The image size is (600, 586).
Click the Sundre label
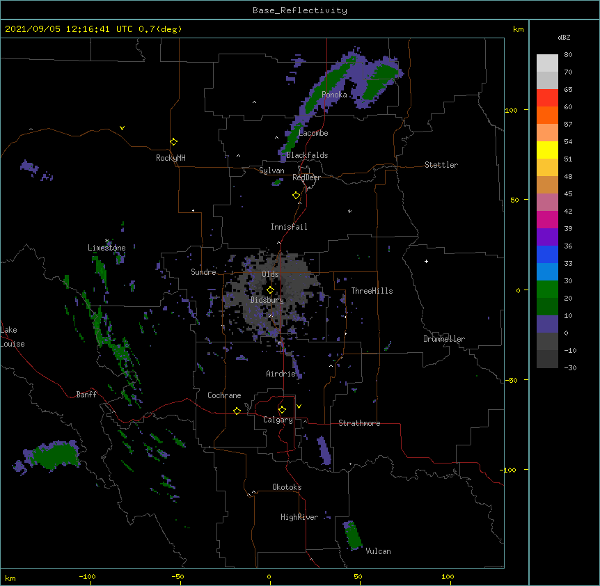203,272
